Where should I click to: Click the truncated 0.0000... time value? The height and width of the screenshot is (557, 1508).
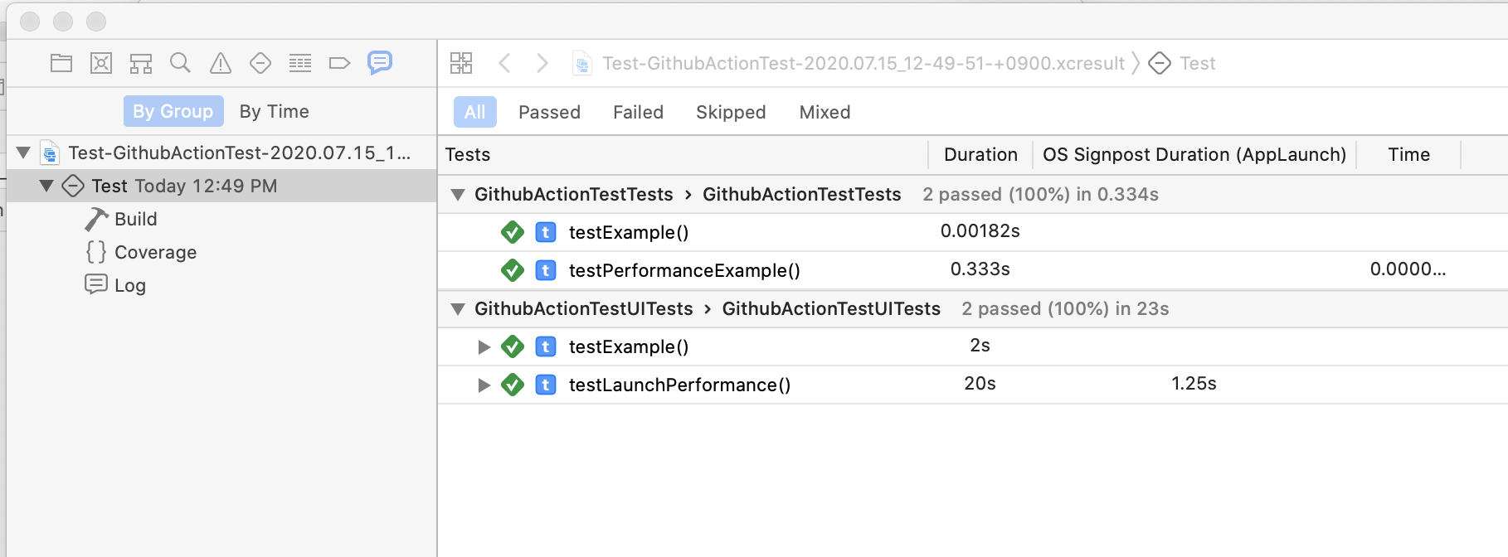[x=1408, y=269]
